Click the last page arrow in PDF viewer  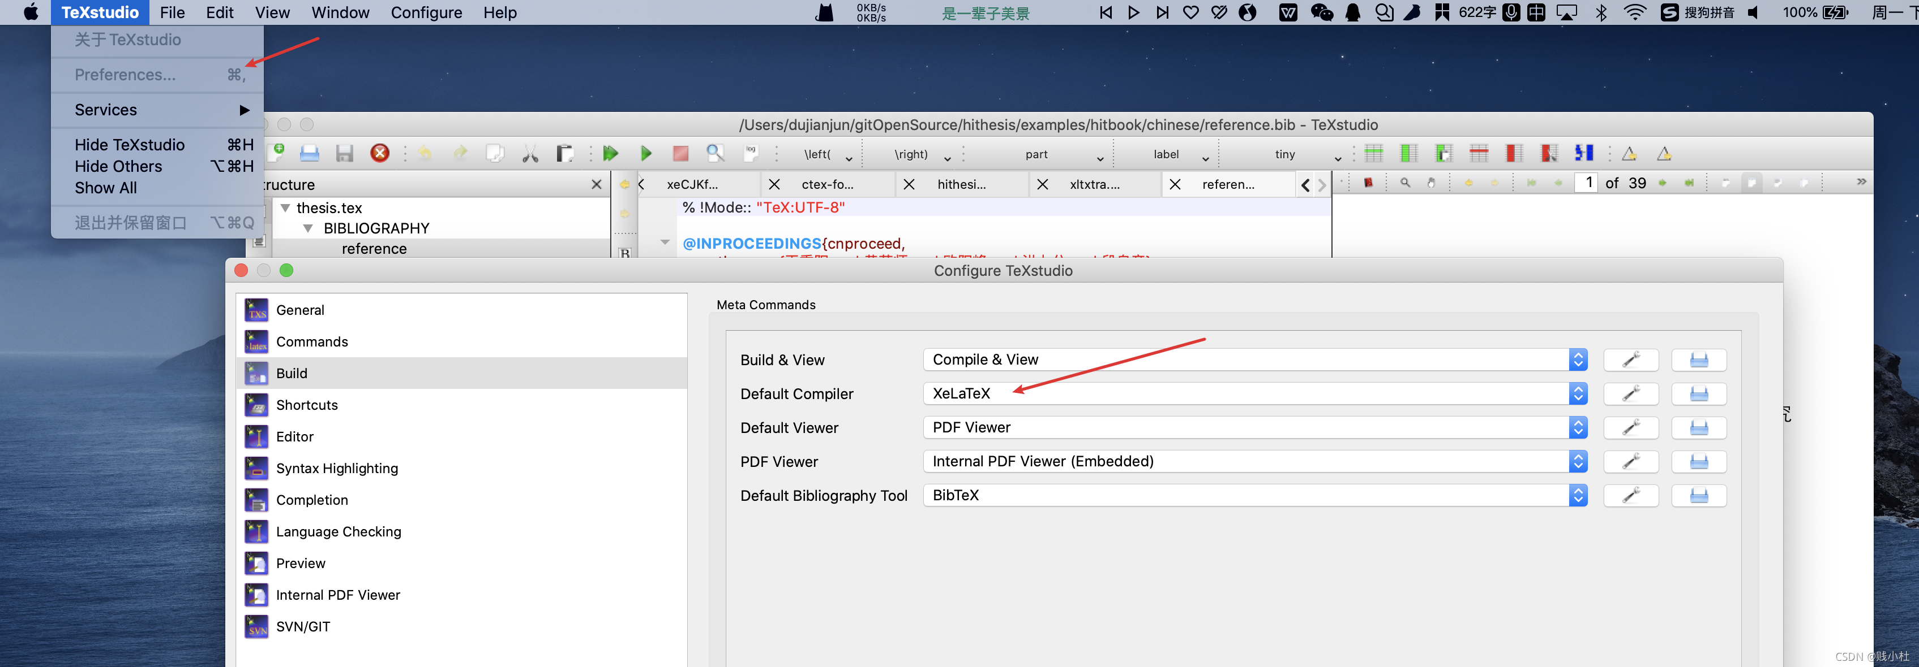[x=1689, y=183]
